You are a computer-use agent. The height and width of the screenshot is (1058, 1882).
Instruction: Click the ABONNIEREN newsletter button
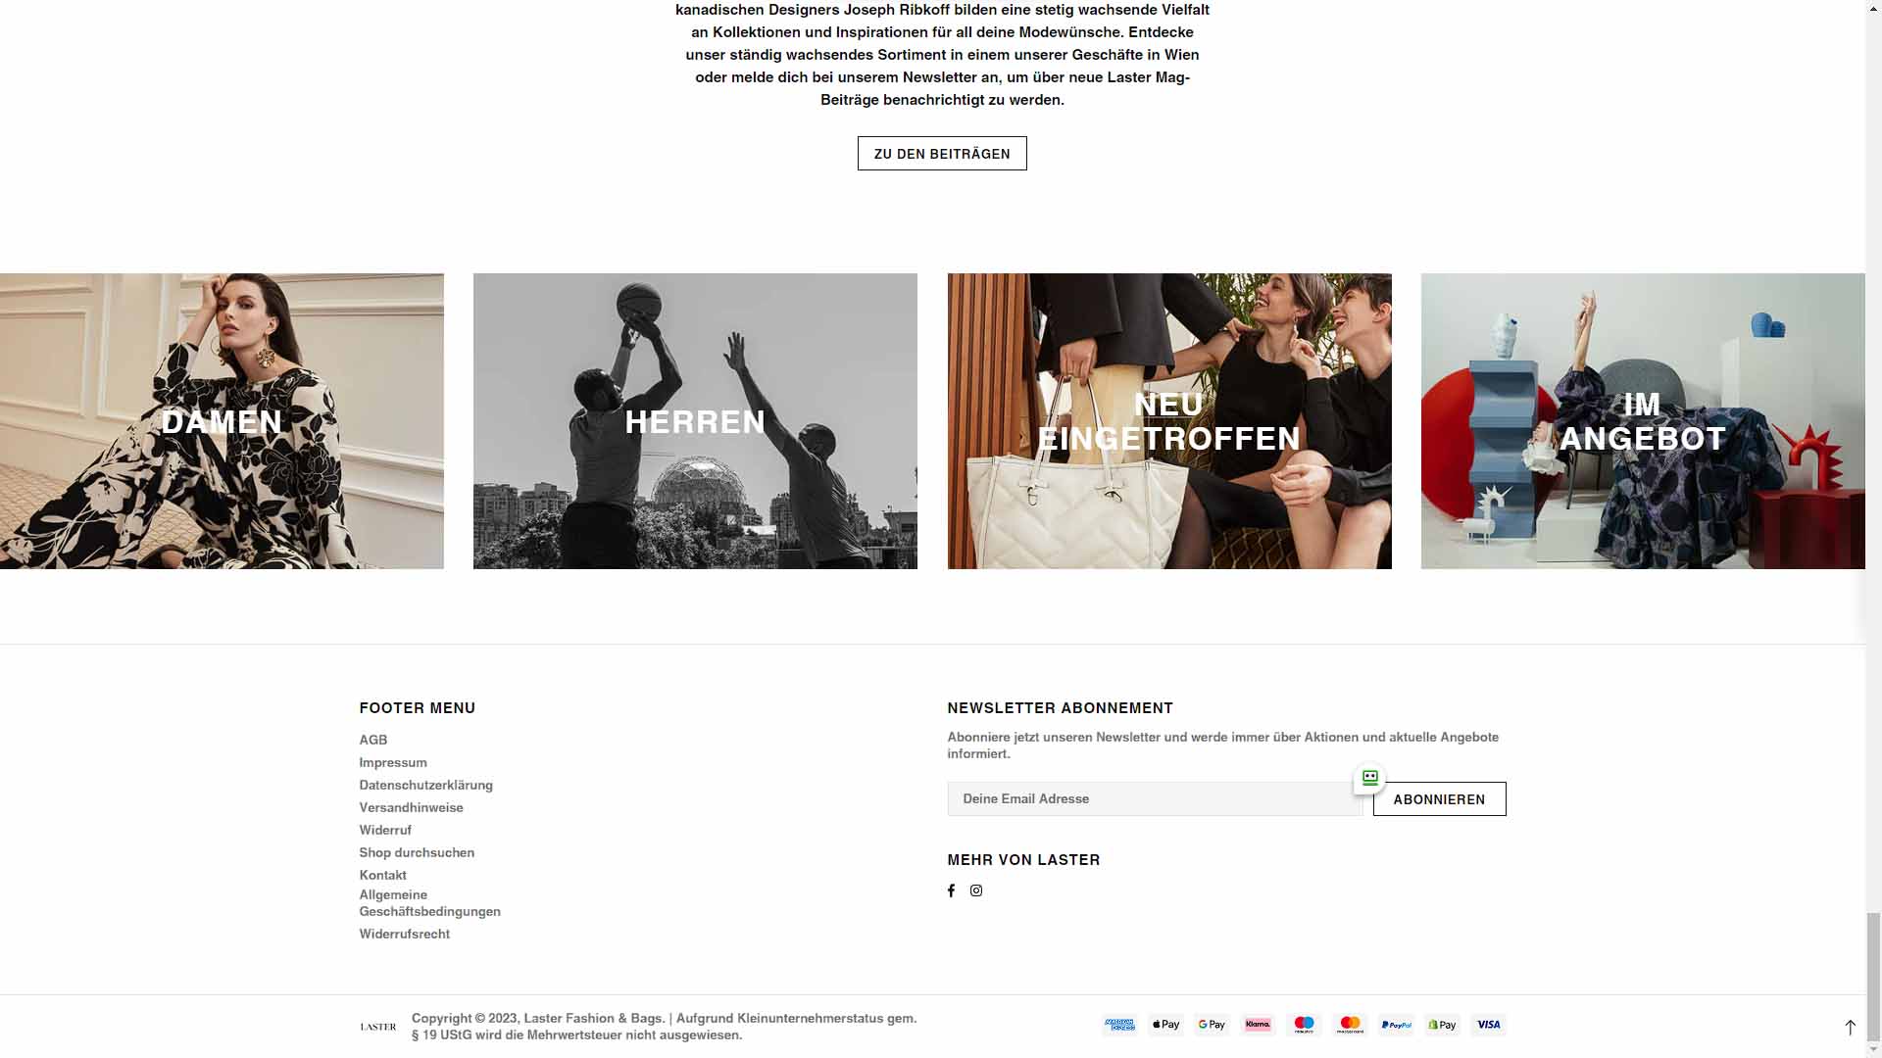point(1439,799)
